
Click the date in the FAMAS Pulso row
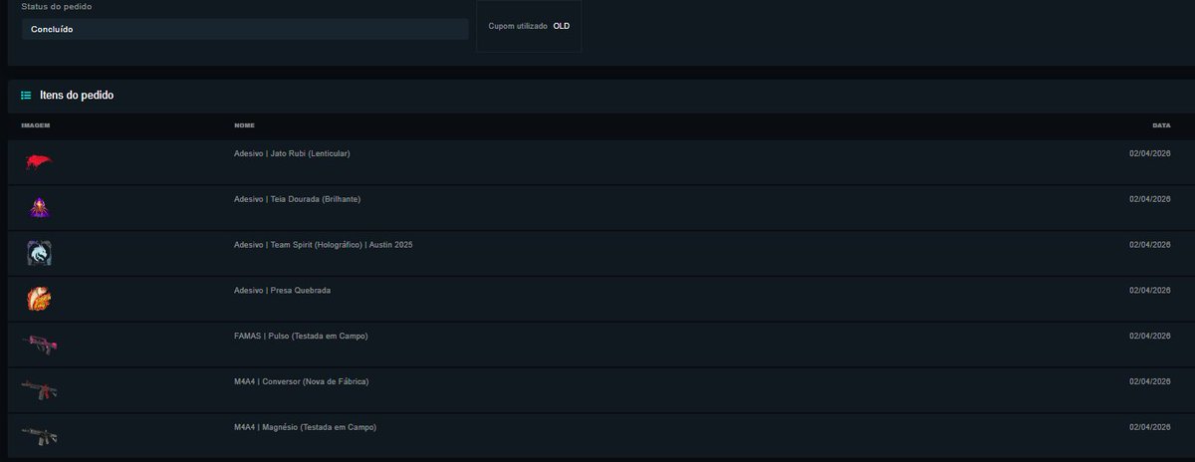1149,337
